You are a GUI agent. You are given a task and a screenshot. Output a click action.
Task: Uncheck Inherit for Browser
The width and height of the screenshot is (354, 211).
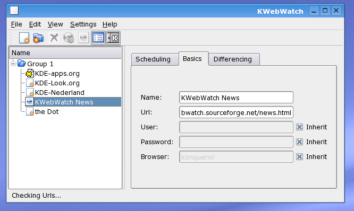point(300,157)
